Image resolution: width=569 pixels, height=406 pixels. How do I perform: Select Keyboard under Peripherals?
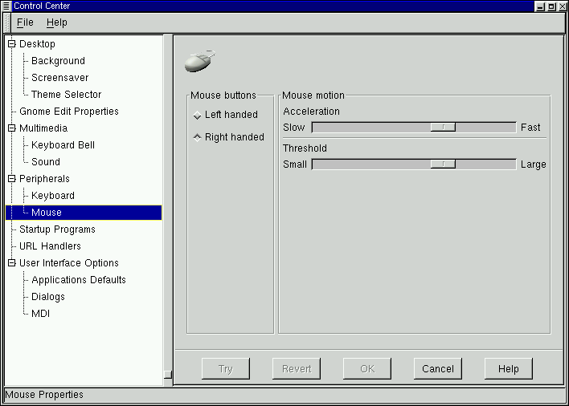53,196
